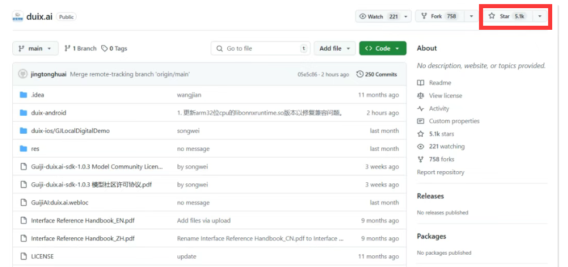
Task: Open commit hash 05e5c86
Action: (x=307, y=74)
